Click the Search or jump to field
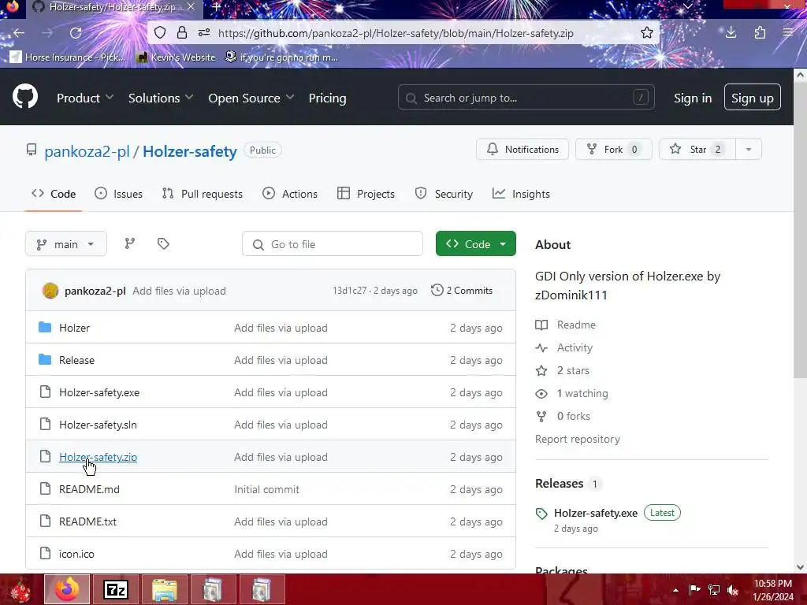The image size is (807, 605). point(526,97)
